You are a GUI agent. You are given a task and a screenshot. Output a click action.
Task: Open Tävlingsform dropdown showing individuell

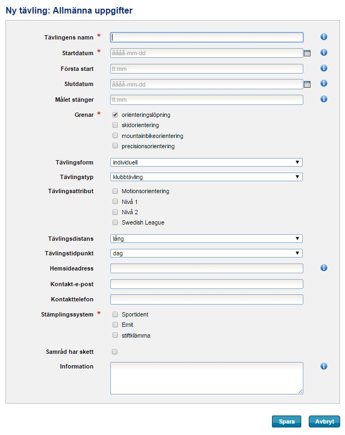pyautogui.click(x=207, y=162)
